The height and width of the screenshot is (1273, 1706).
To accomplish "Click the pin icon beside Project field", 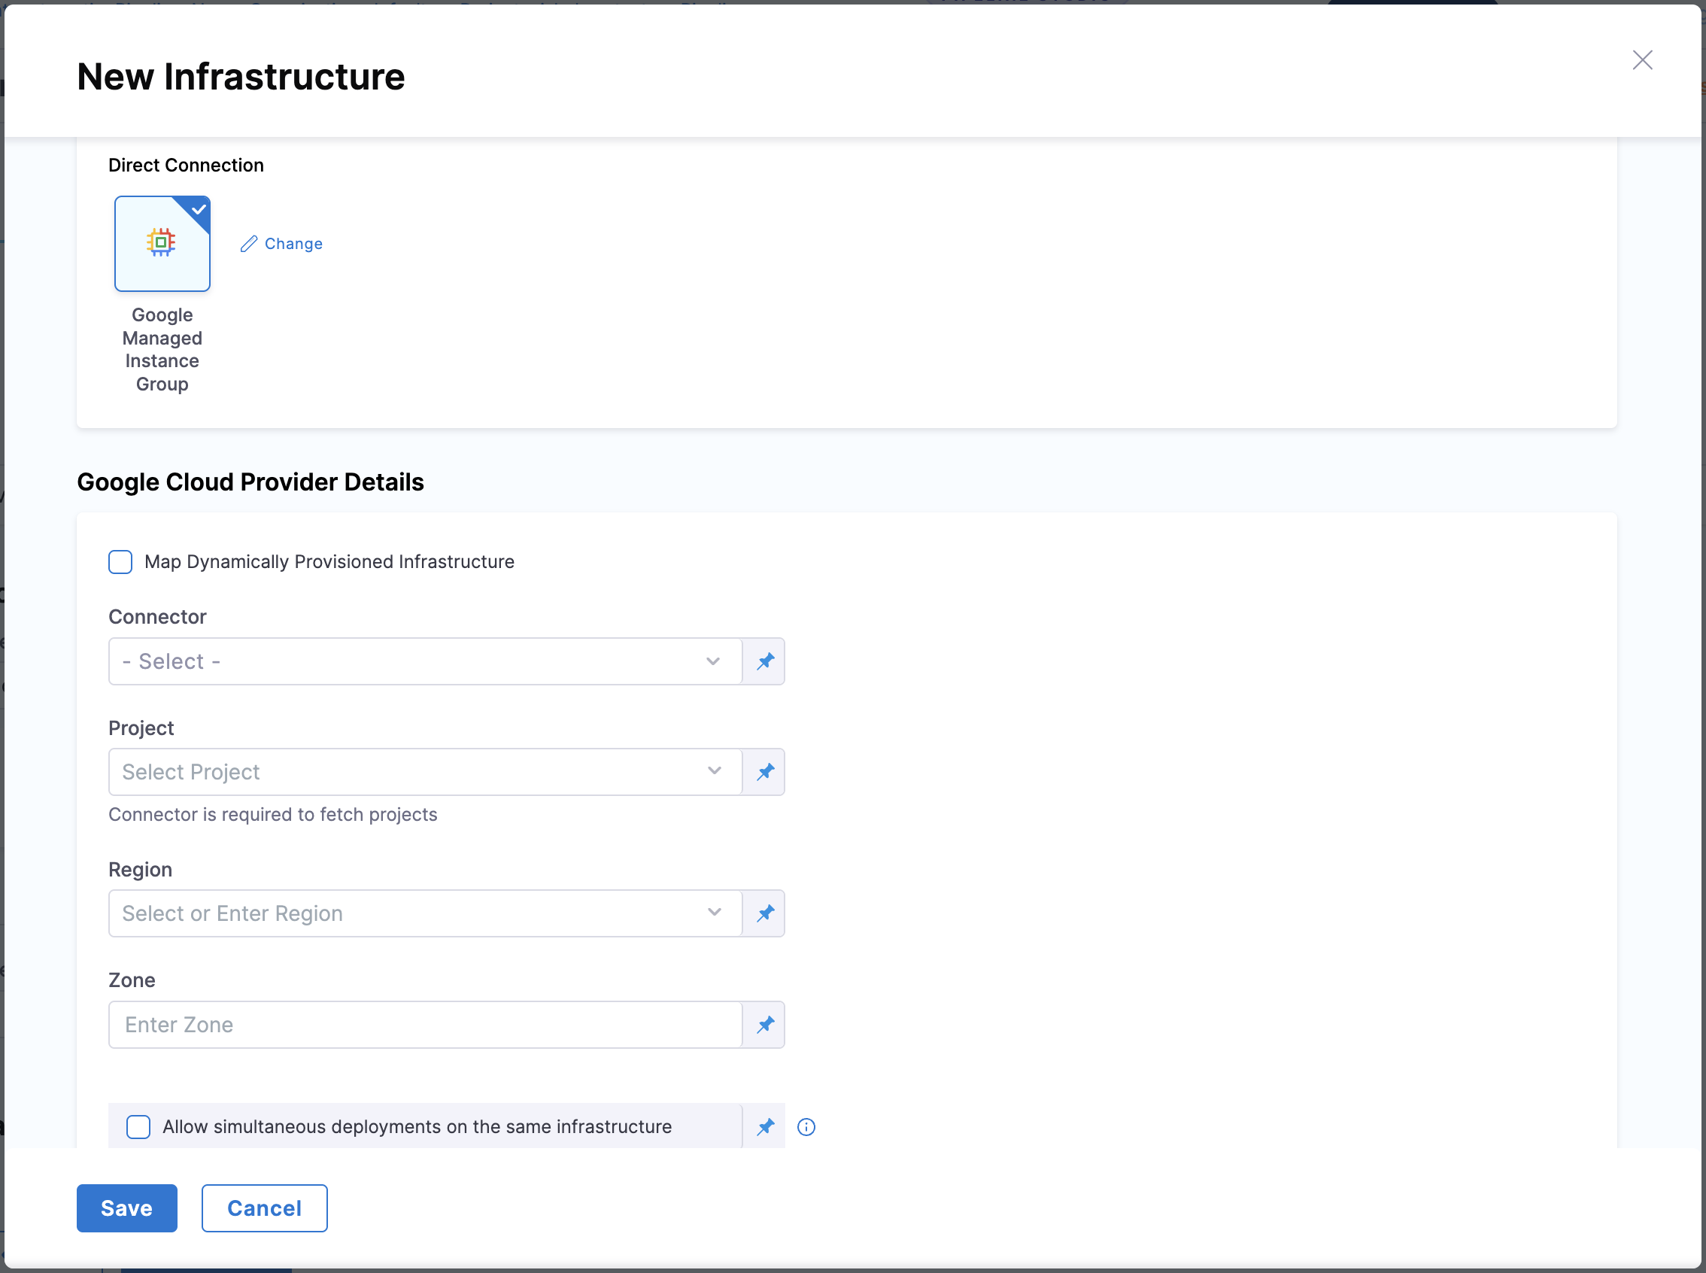I will tap(764, 771).
